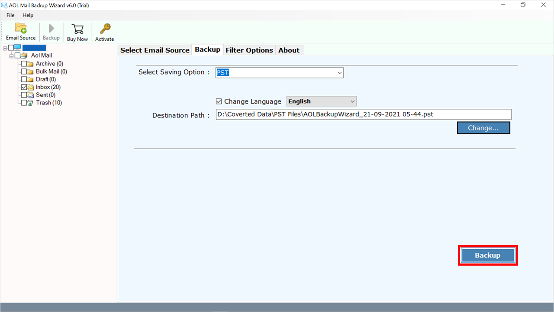This screenshot has width=554, height=312.
Task: Switch to the About tab
Action: point(289,50)
